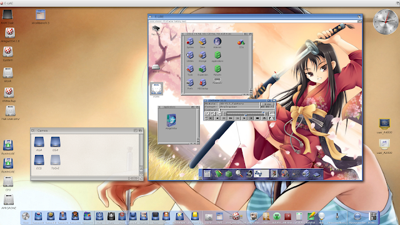Launch the NotePad pencil dock icon
Viewport: 400px width, 225px height.
[311, 216]
